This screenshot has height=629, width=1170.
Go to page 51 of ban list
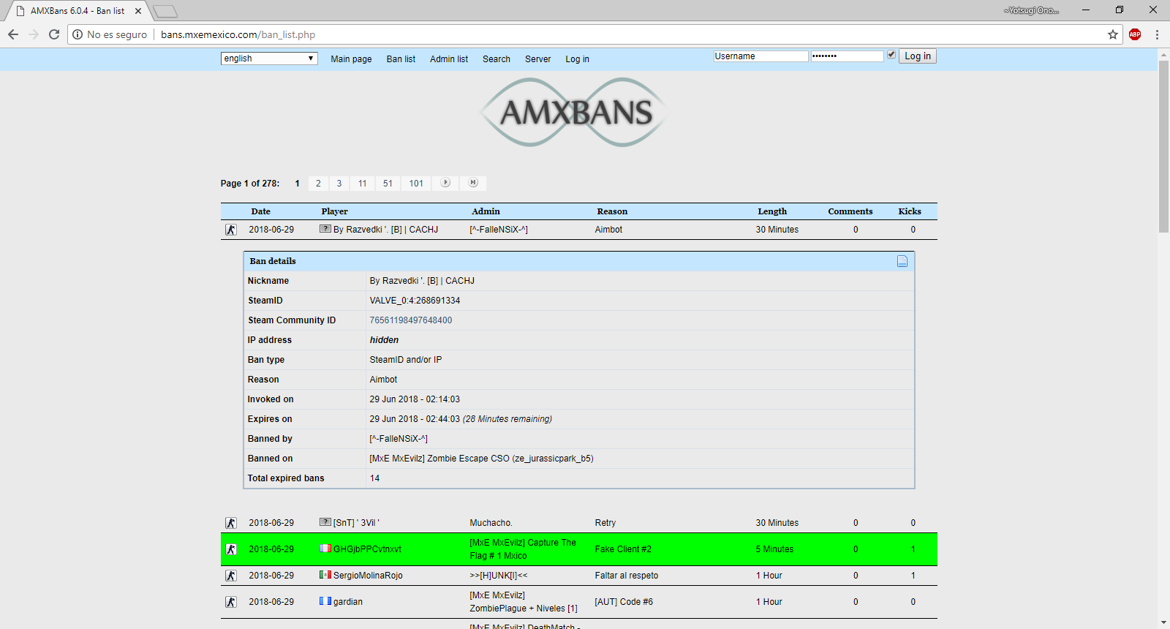(x=388, y=184)
